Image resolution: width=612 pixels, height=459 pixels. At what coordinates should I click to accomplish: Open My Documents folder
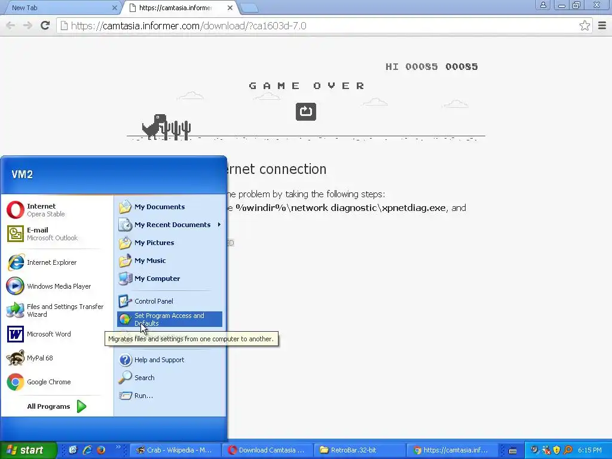[x=170, y=207]
